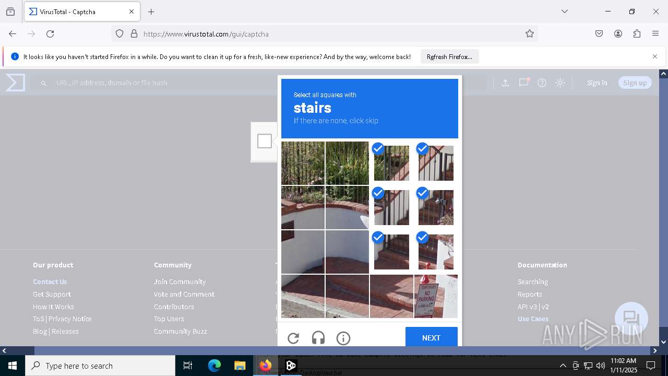Image resolution: width=668 pixels, height=376 pixels.
Task: Open Firefox application menu
Action: pyautogui.click(x=655, y=34)
